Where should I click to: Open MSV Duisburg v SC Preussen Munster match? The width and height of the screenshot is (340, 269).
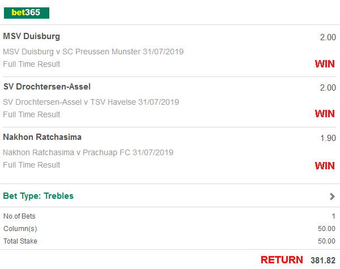[93, 52]
